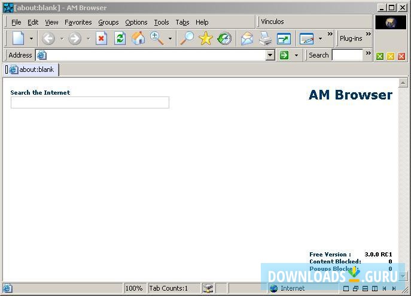The height and width of the screenshot is (296, 411).
Task: Click the New page toolbar icon
Action: pyautogui.click(x=19, y=38)
